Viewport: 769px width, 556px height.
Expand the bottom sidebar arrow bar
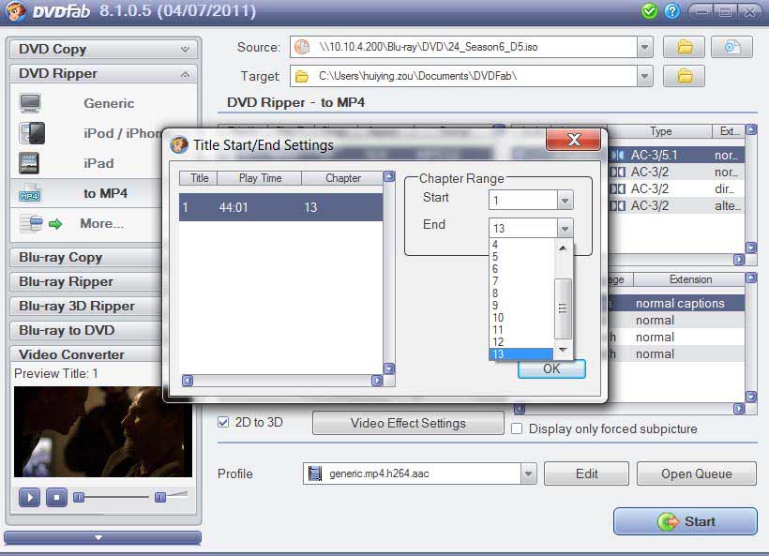click(102, 538)
